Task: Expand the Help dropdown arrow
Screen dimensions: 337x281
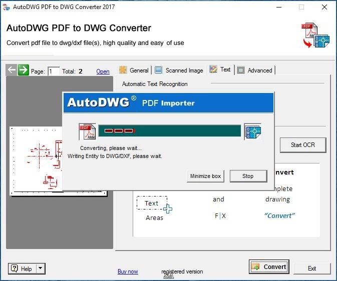Action: (41, 268)
